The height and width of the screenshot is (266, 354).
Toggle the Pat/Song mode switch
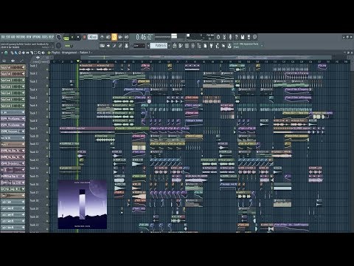66,38
